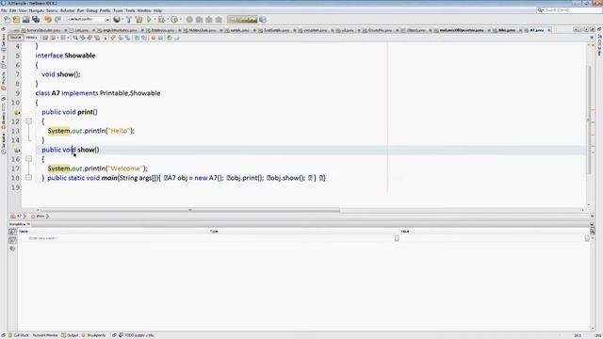Screen dimensions: 603x339
Task: Click the Debug Project icon
Action: click(x=161, y=19)
